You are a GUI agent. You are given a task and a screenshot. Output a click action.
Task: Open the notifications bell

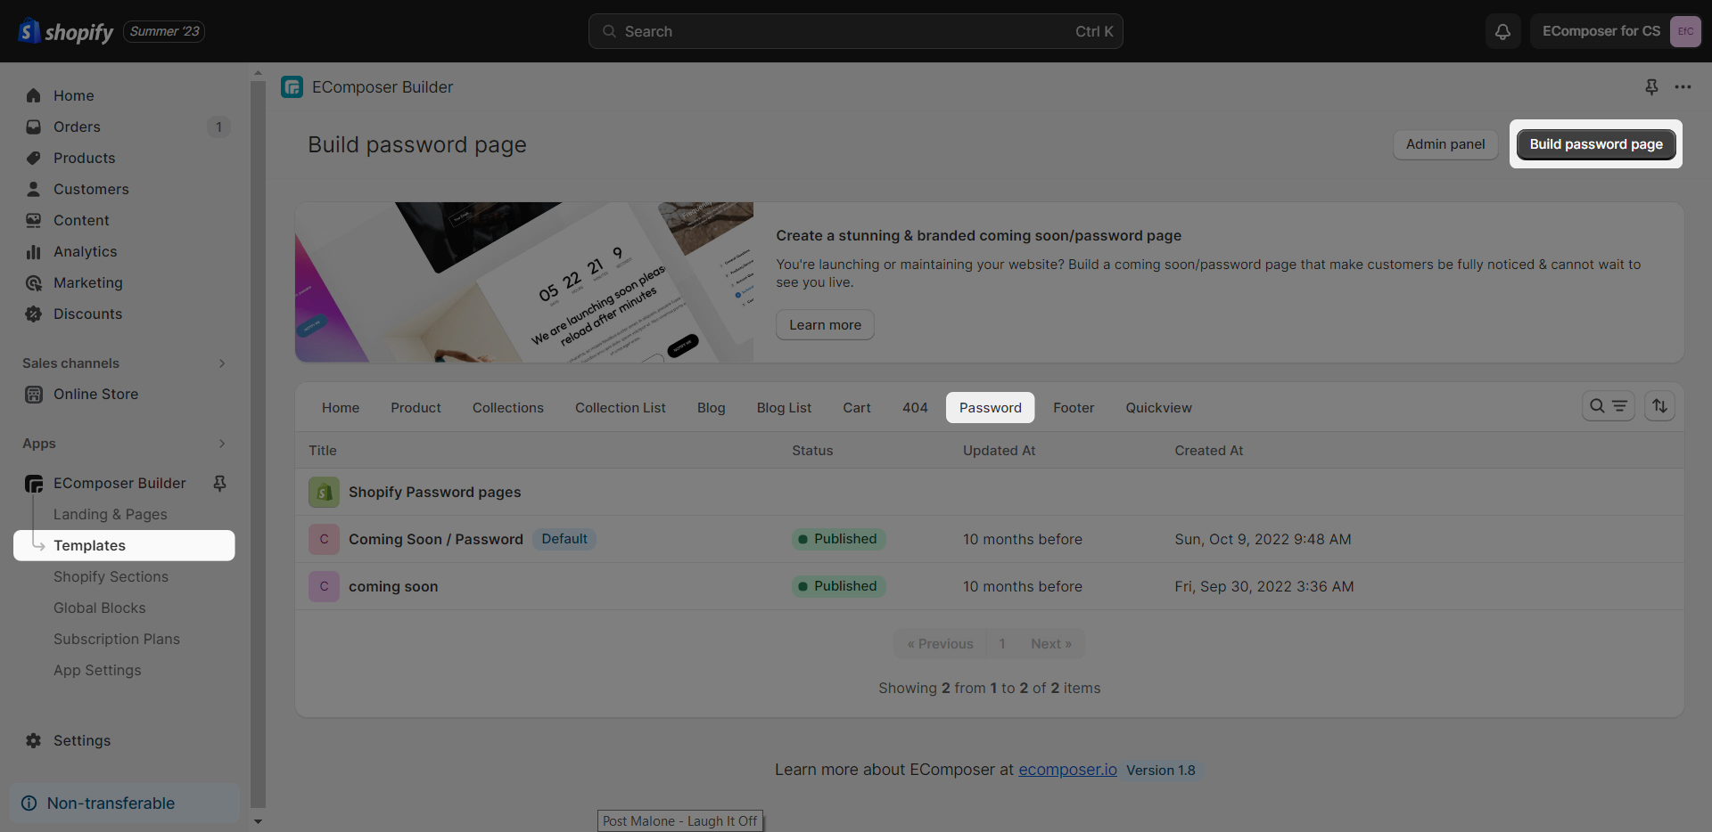1502,31
